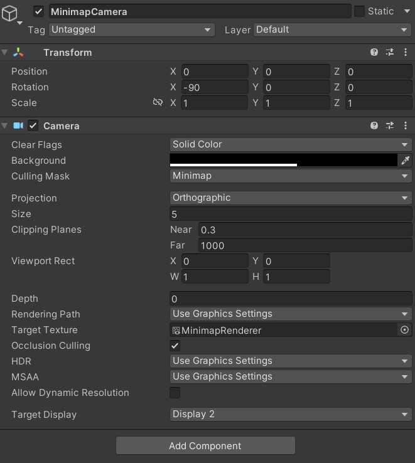Enable Allow Dynamic Resolution
This screenshot has height=463, width=415.
tap(175, 393)
